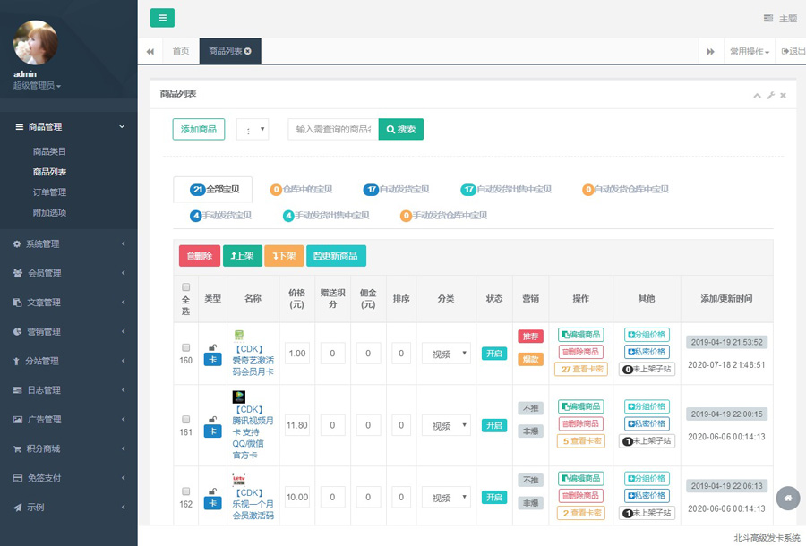Expand the 系统管理 sidebar menu
806x546 pixels.
click(69, 244)
